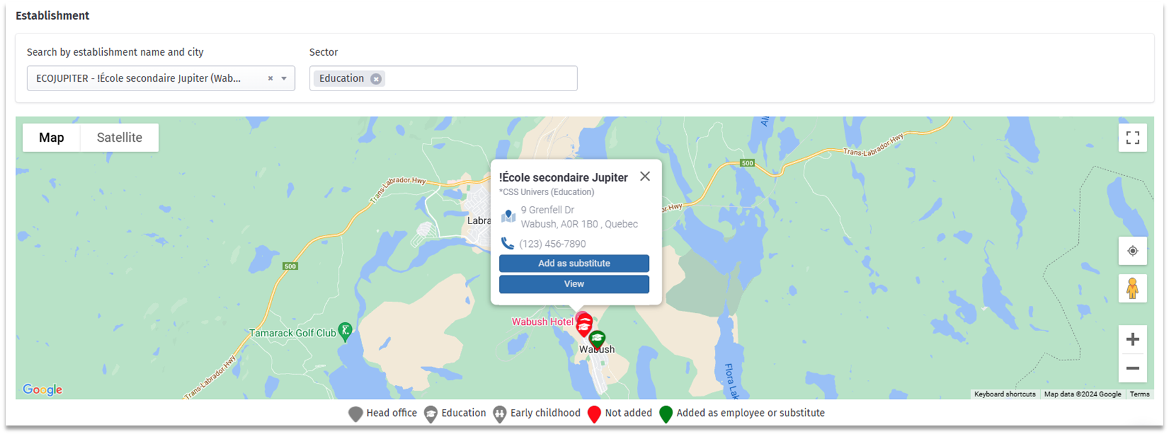The height and width of the screenshot is (435, 1169).
Task: Click Add as substitute button
Action: tap(574, 263)
